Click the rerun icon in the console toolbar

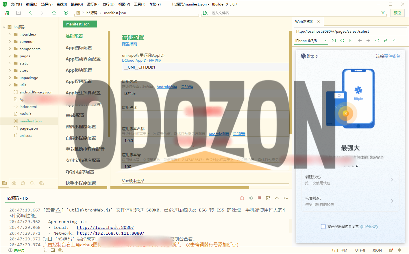(251, 198)
